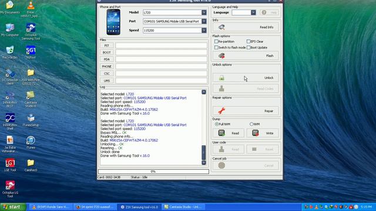Click the Read Codes button

(246, 89)
